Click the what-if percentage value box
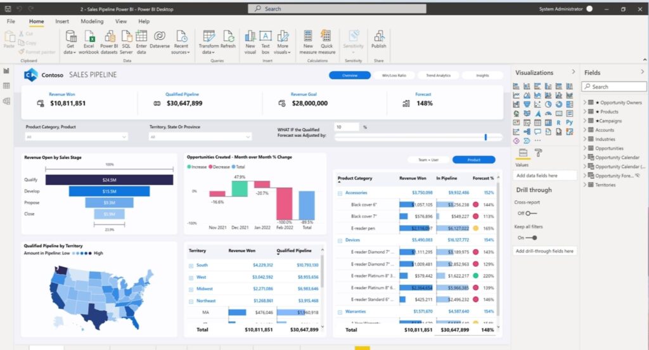Viewport: 649px width, 350px height. [347, 127]
